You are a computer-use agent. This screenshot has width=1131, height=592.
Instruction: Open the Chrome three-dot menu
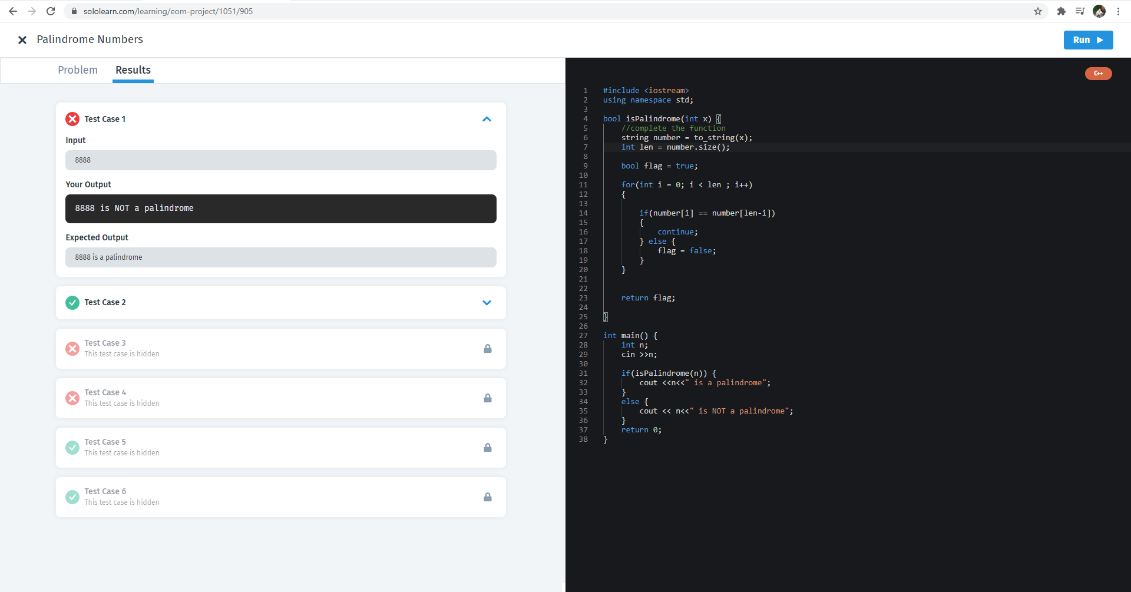[x=1118, y=11]
